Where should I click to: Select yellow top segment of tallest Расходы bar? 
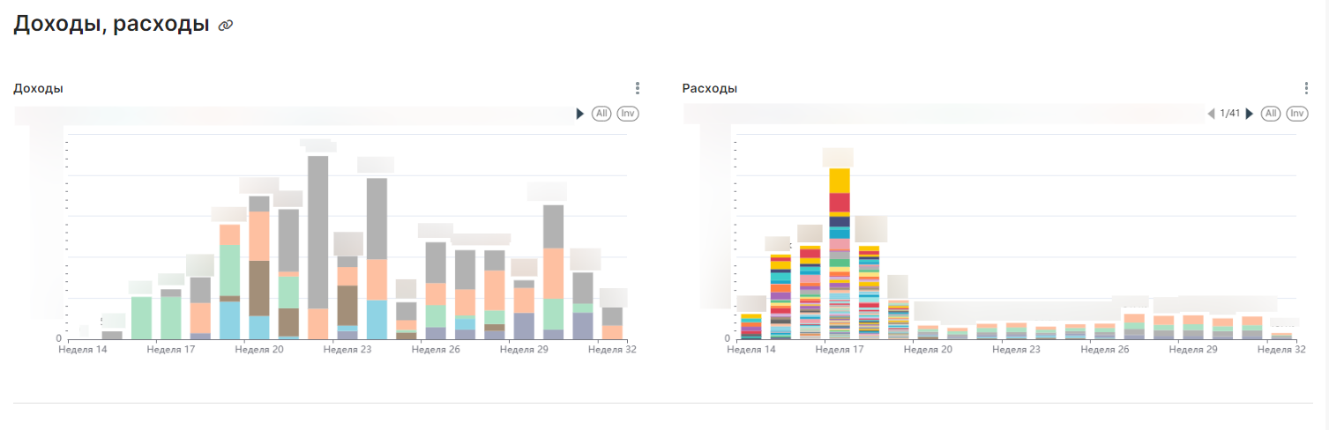coord(840,181)
